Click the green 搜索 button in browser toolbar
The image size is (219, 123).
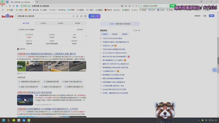tap(173, 6)
